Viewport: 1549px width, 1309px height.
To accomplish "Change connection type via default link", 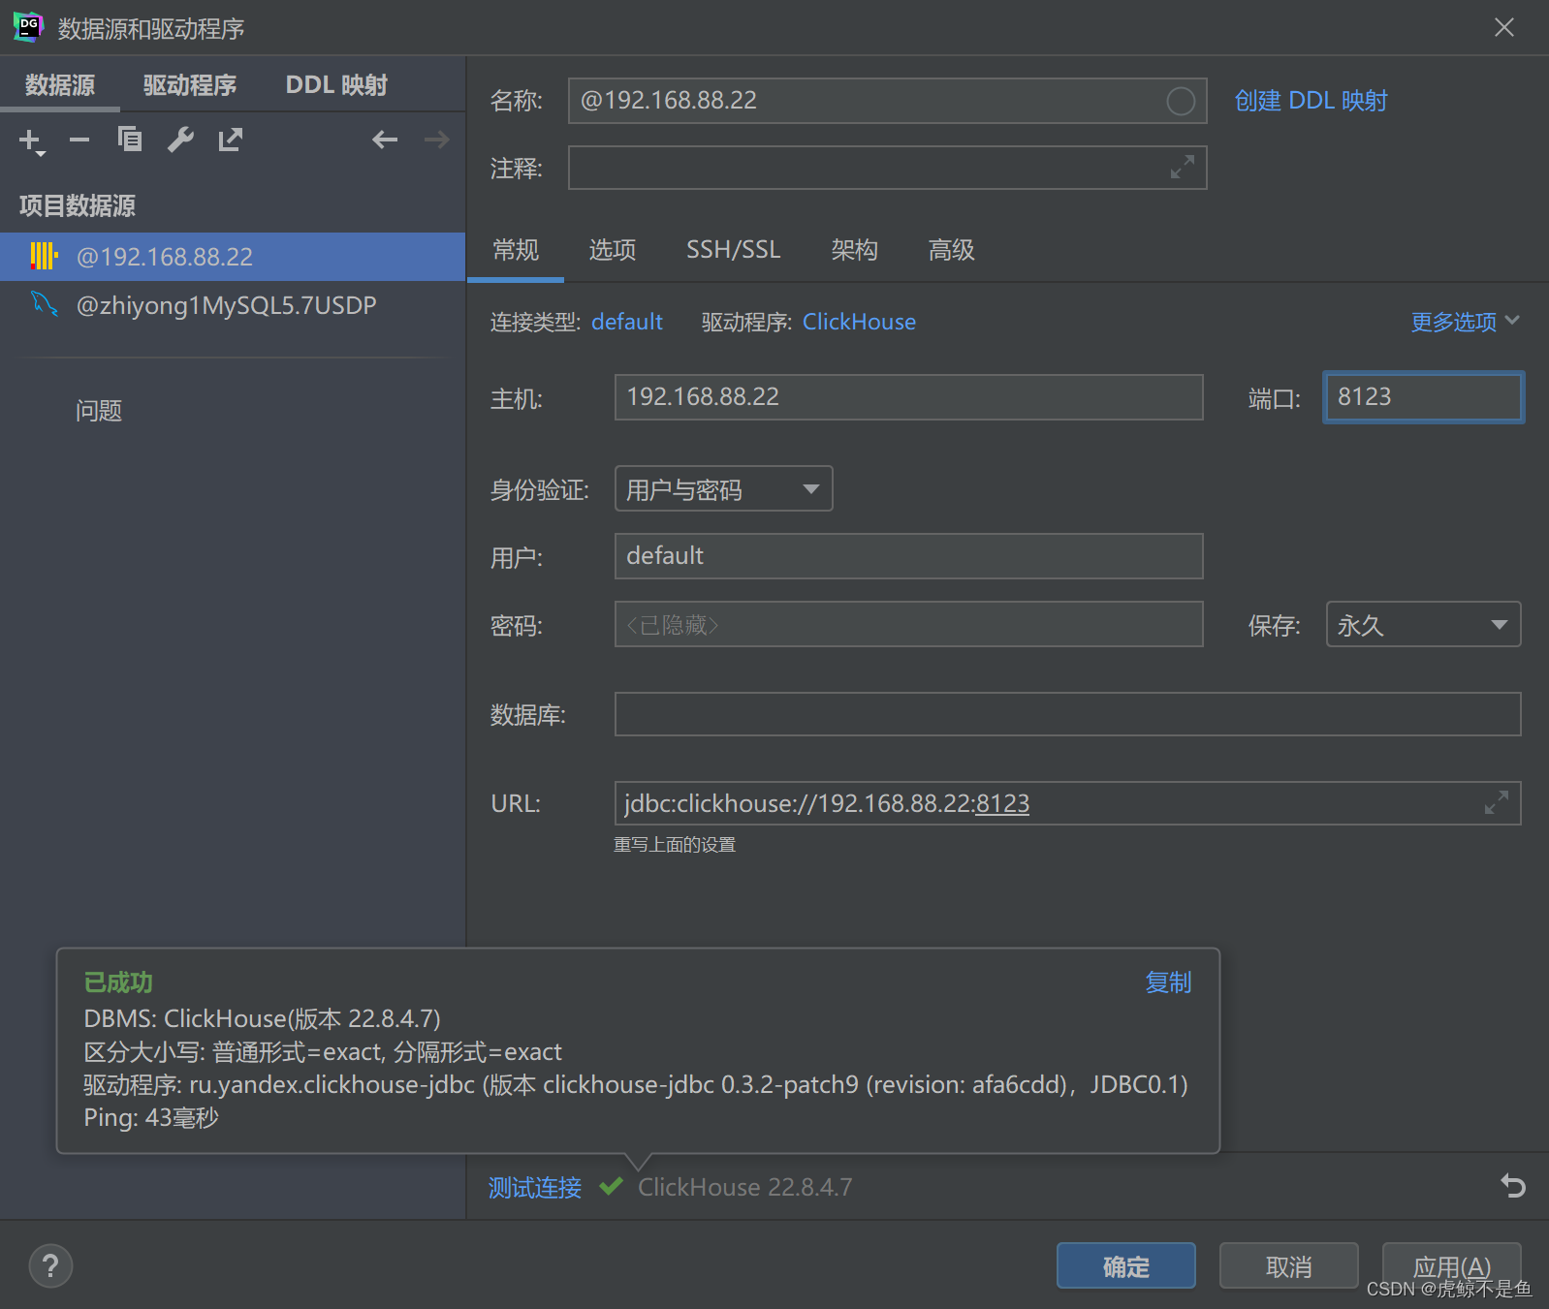I will (x=627, y=322).
